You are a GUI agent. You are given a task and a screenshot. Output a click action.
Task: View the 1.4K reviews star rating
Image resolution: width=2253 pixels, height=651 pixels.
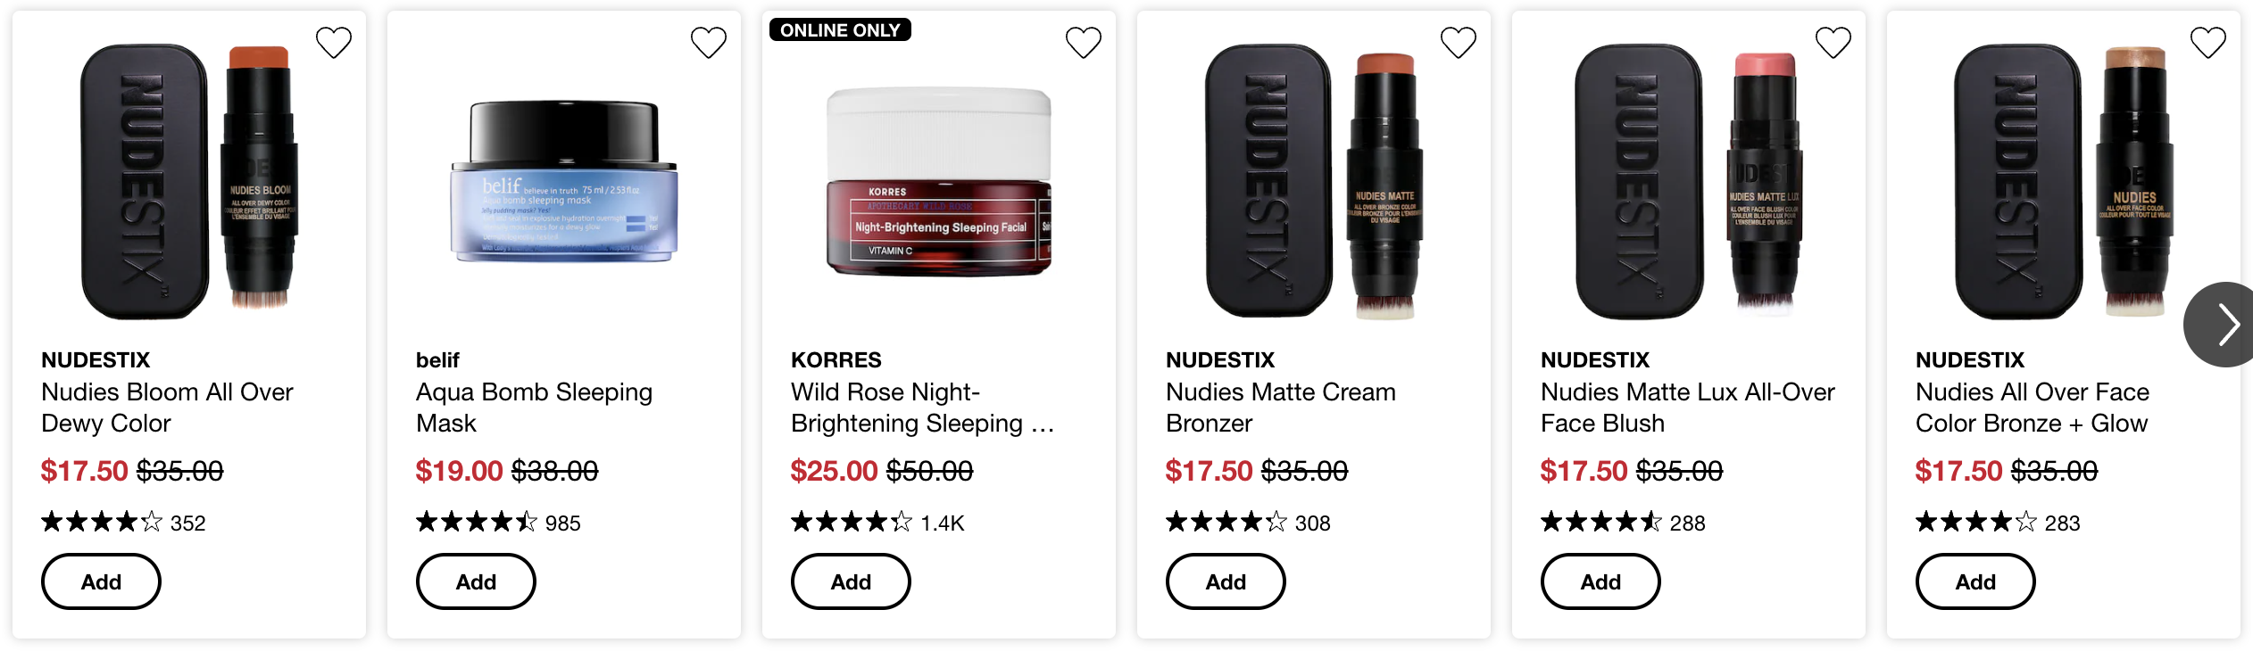pyautogui.click(x=877, y=523)
